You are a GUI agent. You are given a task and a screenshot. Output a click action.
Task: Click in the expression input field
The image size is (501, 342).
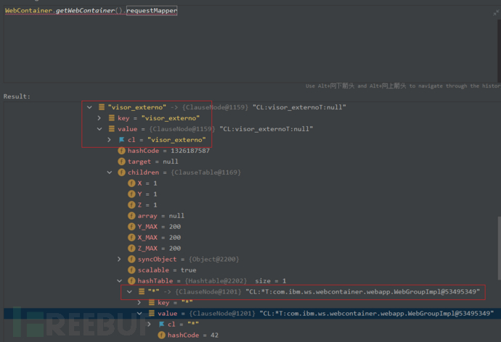pyautogui.click(x=247, y=36)
